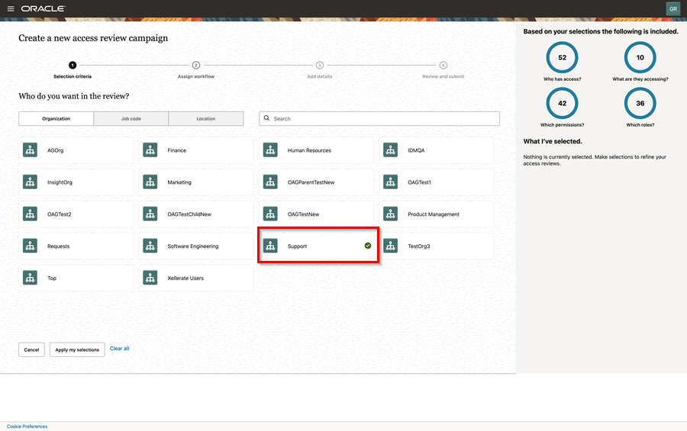Click the InsightOrg organization icon

click(x=31, y=182)
